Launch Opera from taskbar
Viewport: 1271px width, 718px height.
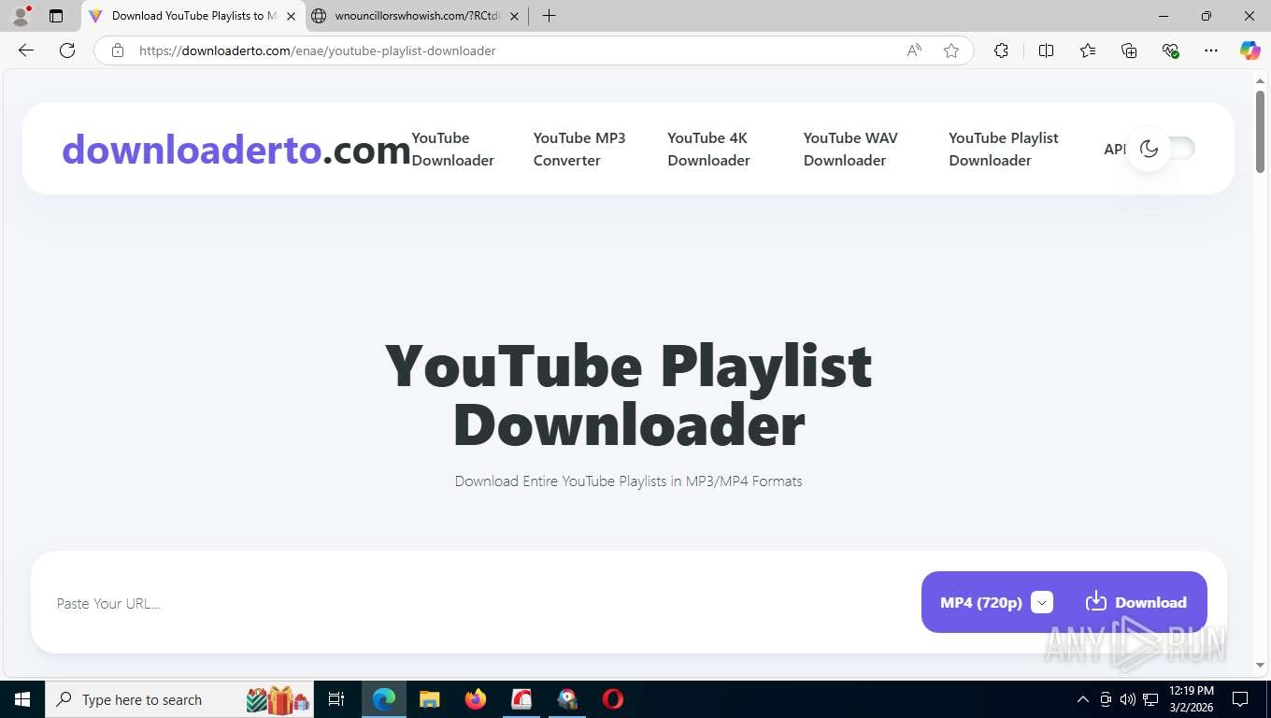(x=613, y=699)
